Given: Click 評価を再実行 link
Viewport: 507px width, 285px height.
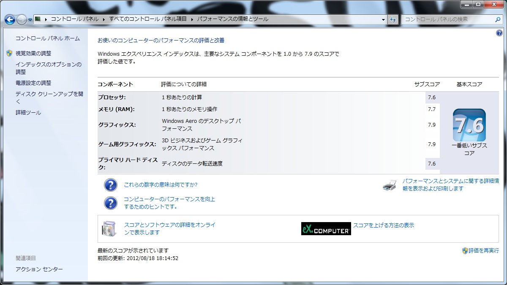Looking at the screenshot, I should (x=484, y=251).
